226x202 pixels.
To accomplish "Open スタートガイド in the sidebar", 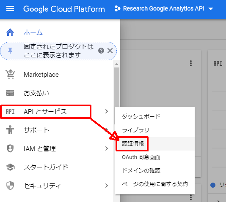I will (46, 167).
